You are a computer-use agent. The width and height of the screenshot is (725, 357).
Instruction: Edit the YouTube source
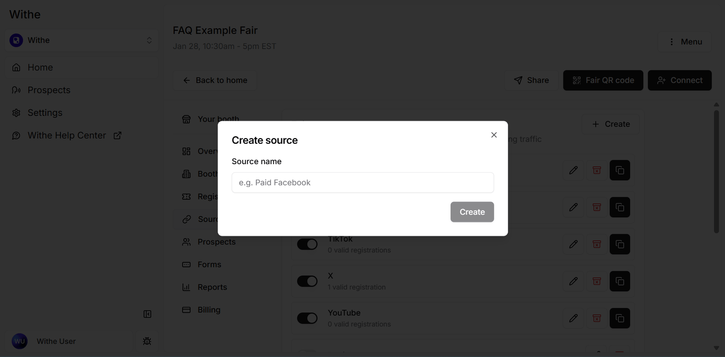click(x=573, y=318)
